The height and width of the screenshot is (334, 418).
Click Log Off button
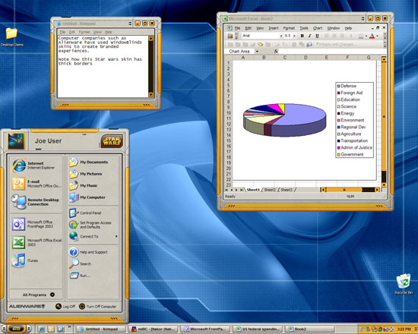click(x=65, y=307)
